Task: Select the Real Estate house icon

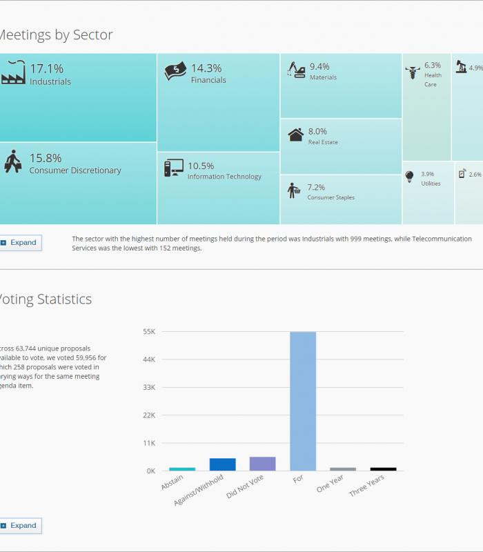Action: [296, 135]
